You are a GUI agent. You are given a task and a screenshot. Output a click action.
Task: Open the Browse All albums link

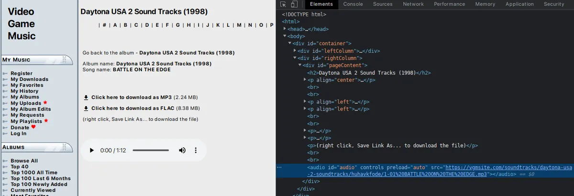pos(24,161)
